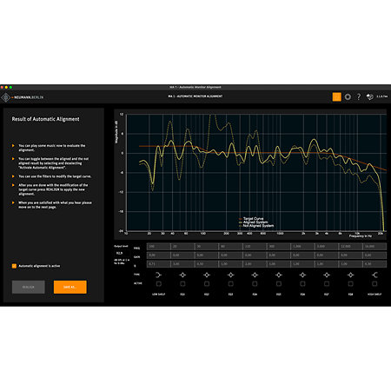This screenshot has height=391, width=391.
Task: Click the EQ1 bell filter type icon
Action: [x=182, y=275]
